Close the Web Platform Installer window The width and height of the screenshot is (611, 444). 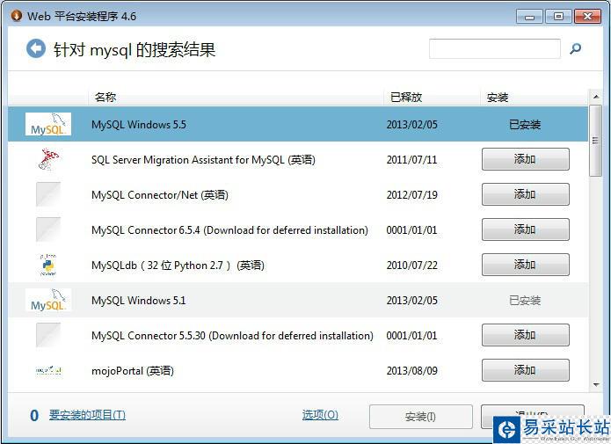[x=587, y=17]
